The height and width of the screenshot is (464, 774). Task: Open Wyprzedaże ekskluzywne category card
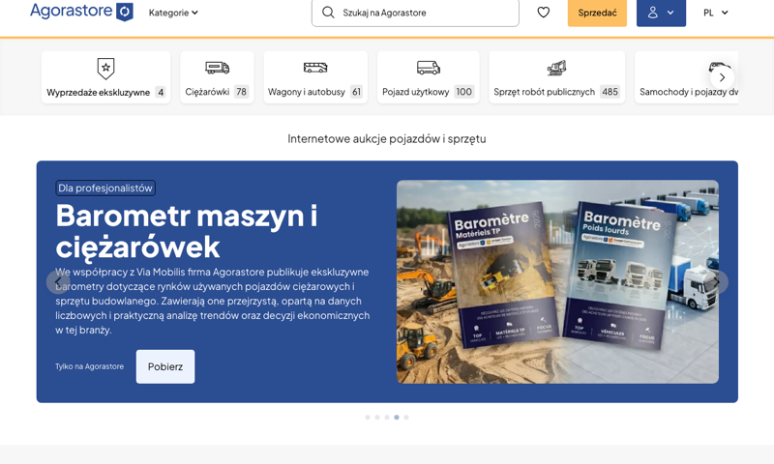[x=105, y=77]
